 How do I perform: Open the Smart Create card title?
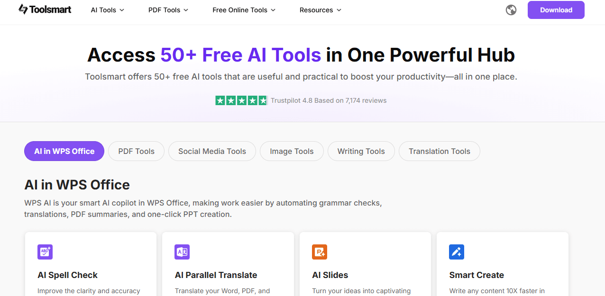tap(477, 275)
